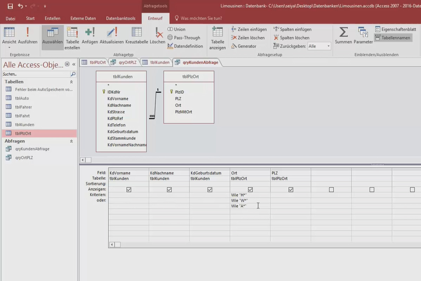Switch to the qryOrtPLZ document tab
The height and width of the screenshot is (281, 421).
(x=125, y=63)
